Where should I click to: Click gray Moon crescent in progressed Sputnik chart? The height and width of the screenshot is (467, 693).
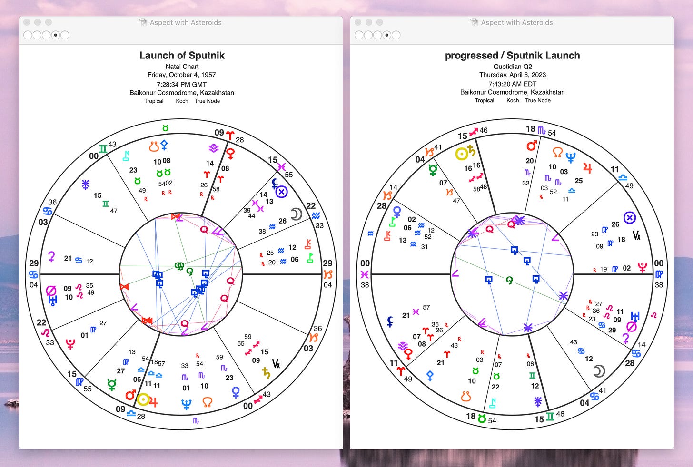599,371
